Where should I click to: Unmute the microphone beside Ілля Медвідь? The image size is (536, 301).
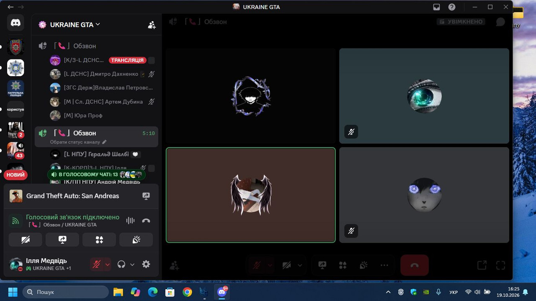point(96,264)
